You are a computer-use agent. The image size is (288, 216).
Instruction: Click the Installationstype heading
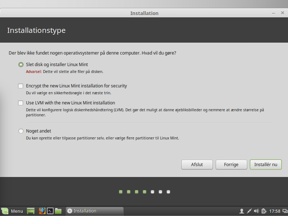pyautogui.click(x=36, y=30)
